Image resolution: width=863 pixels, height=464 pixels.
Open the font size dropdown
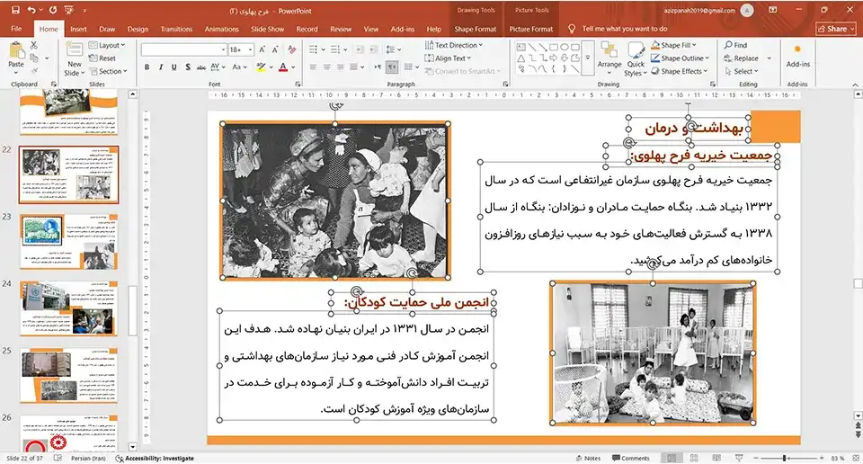point(251,49)
